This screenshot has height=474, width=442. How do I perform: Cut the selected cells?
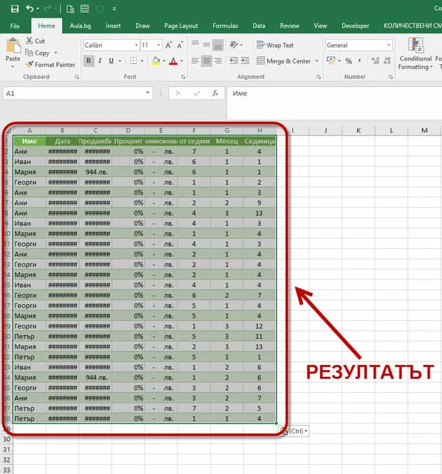coord(36,41)
